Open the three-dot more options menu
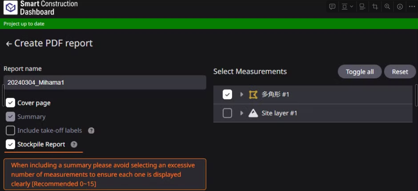This screenshot has height=191, width=418. coord(412,7)
